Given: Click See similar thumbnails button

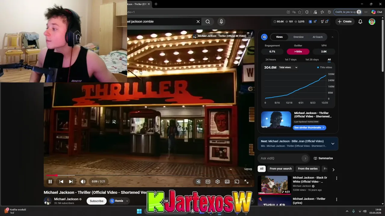Looking at the screenshot, I should (309, 127).
